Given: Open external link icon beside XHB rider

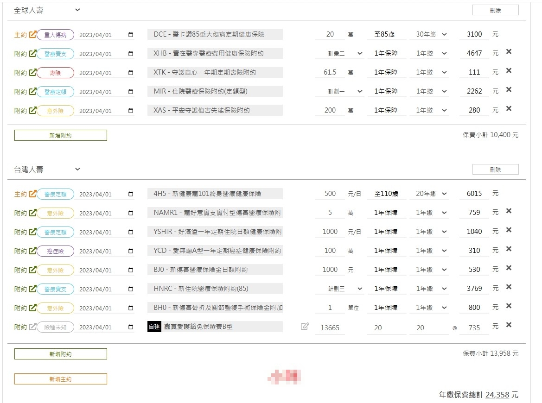Looking at the screenshot, I should pyautogui.click(x=32, y=53).
